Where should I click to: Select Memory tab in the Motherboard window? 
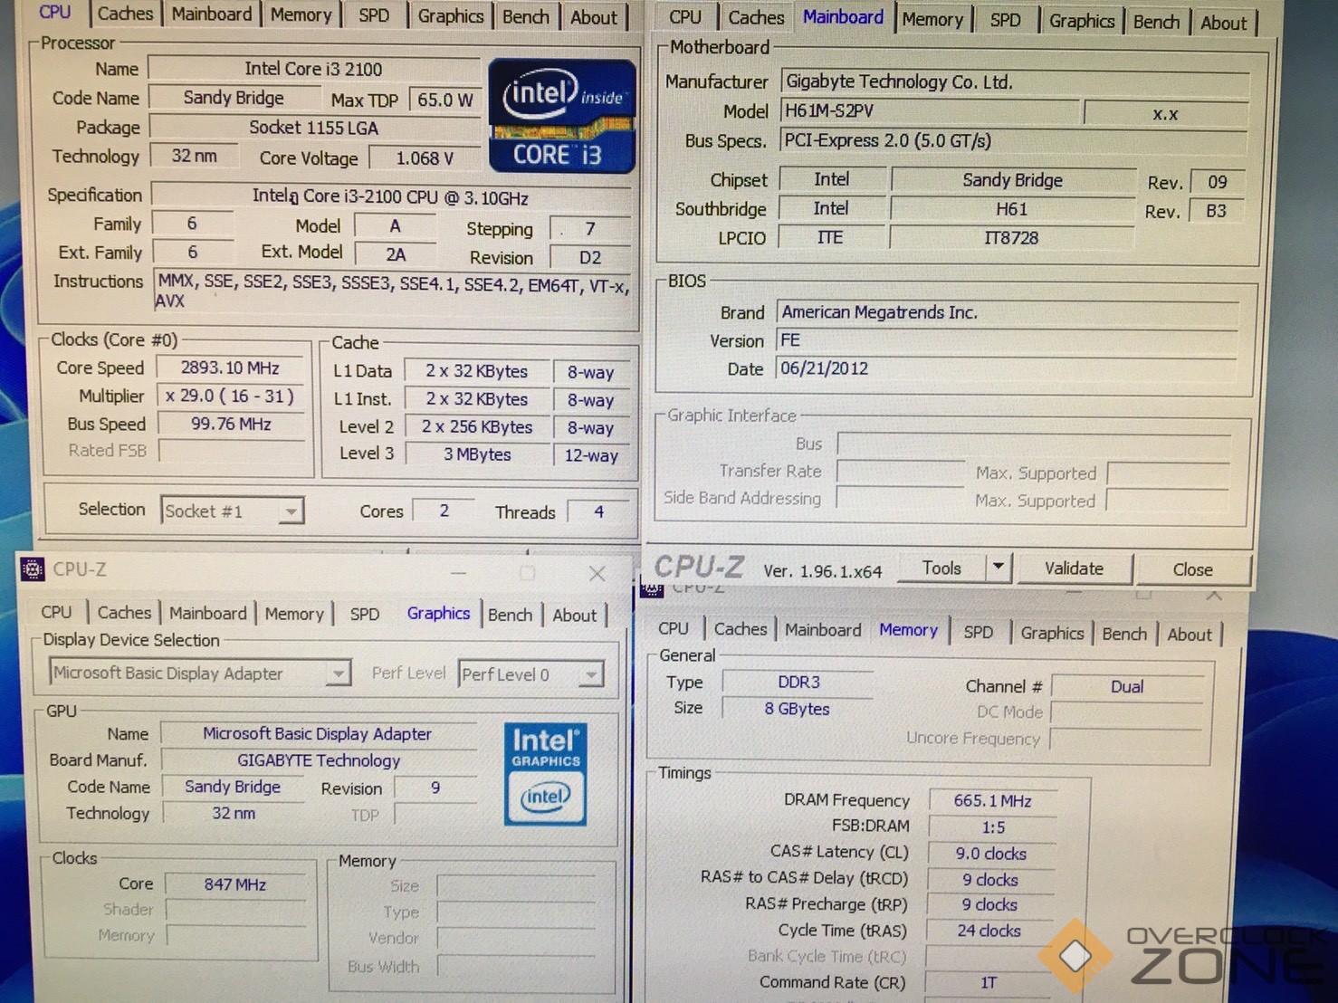932,19
